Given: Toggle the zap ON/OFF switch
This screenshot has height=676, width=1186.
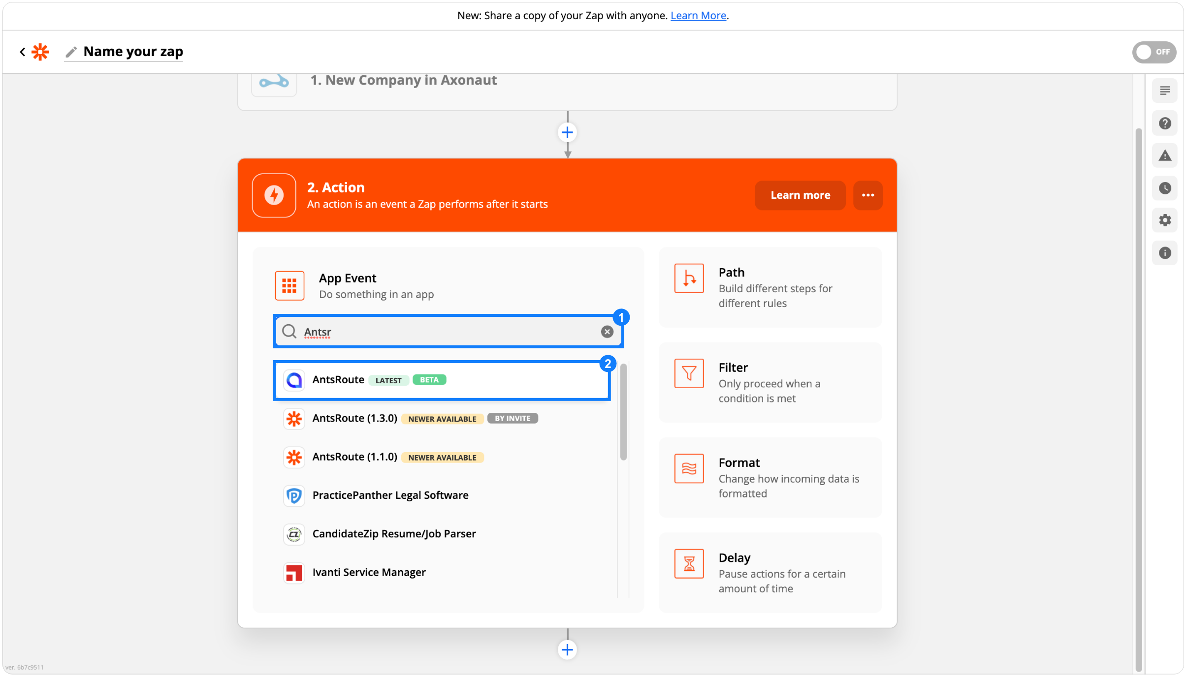Looking at the screenshot, I should click(1154, 52).
